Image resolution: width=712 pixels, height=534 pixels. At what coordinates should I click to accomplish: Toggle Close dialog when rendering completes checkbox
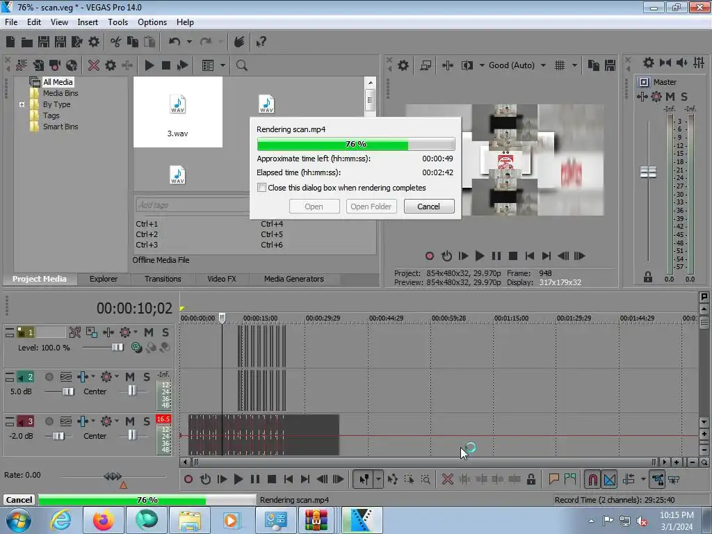261,188
